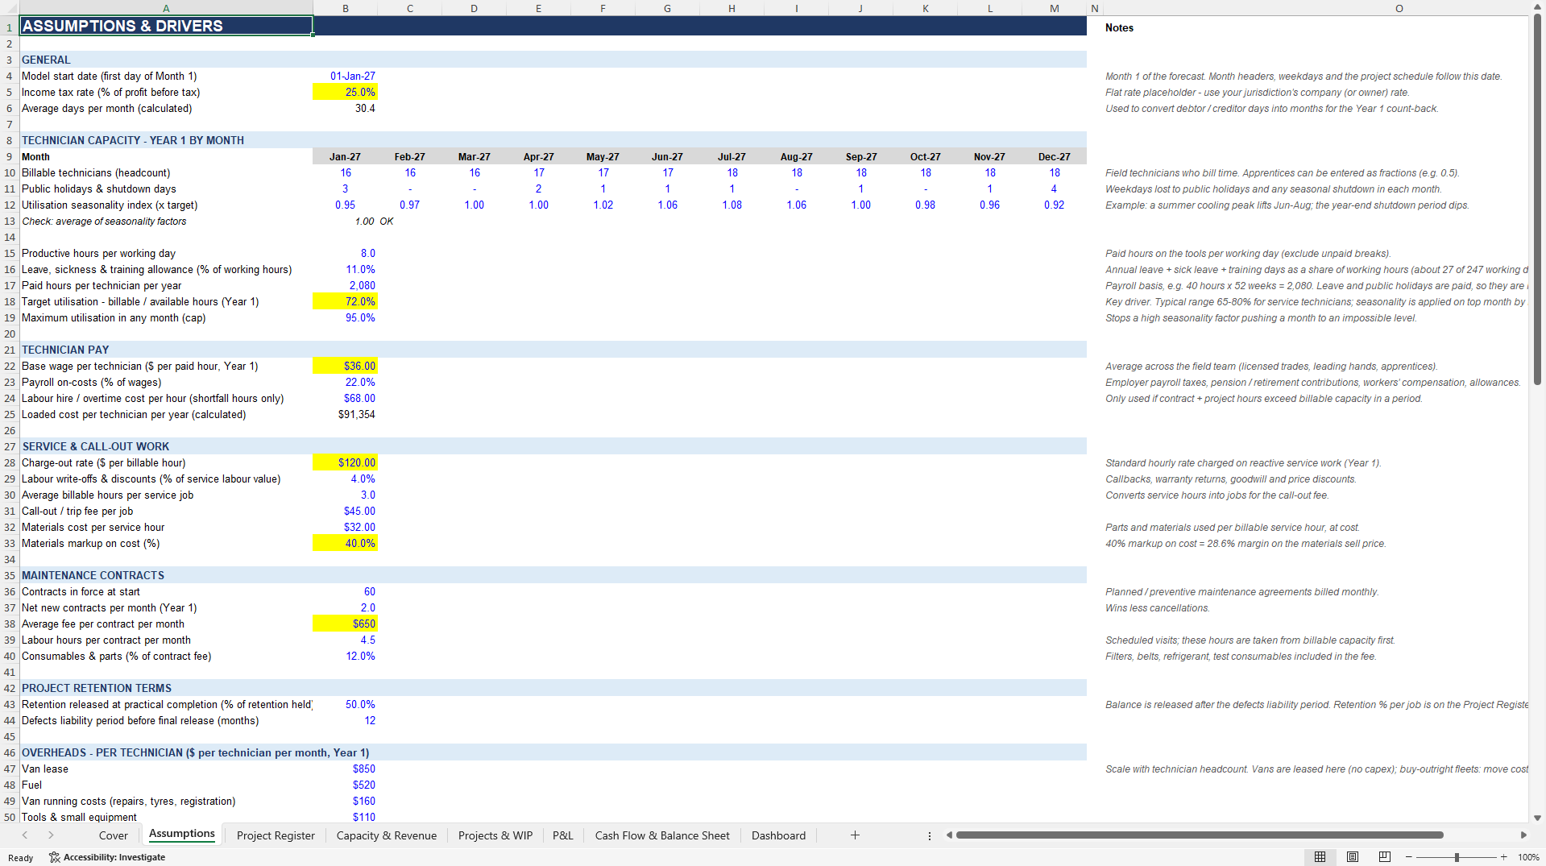Open the Dashboard sheet tab

click(778, 835)
